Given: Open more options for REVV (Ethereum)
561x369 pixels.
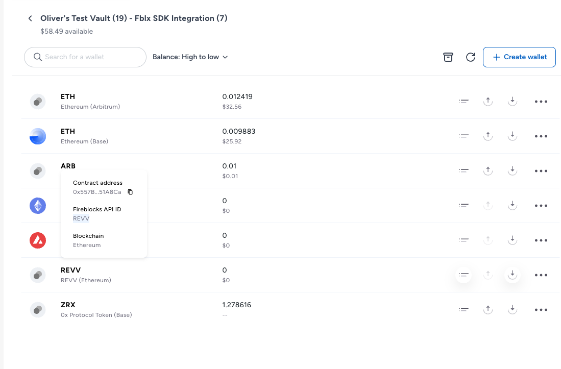Looking at the screenshot, I should pos(541,275).
